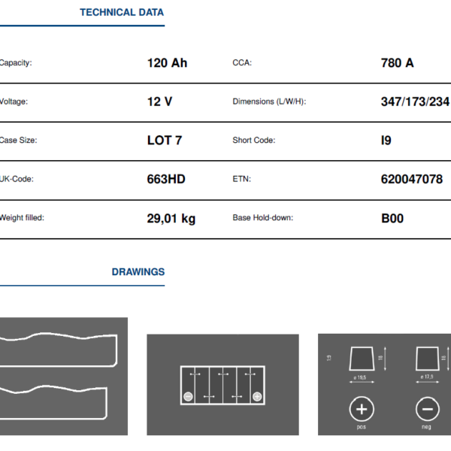Image resolution: width=451 pixels, height=451 pixels.
Task: Select the LOT 7 value
Action: (x=165, y=141)
